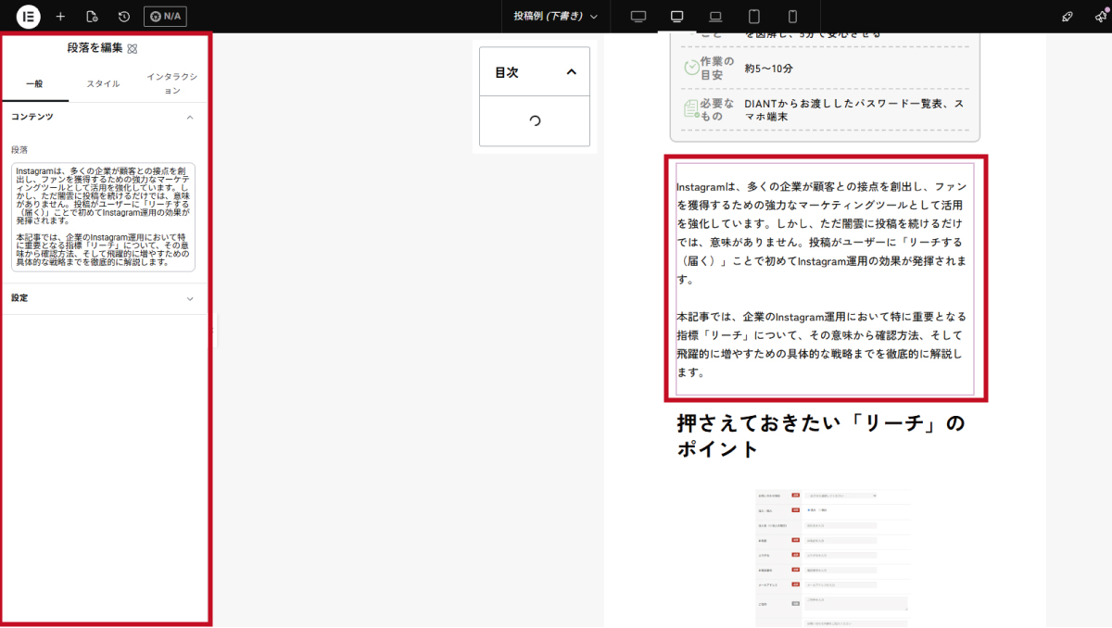Open the revision history icon
Screen dimensions: 1112x628
point(124,17)
